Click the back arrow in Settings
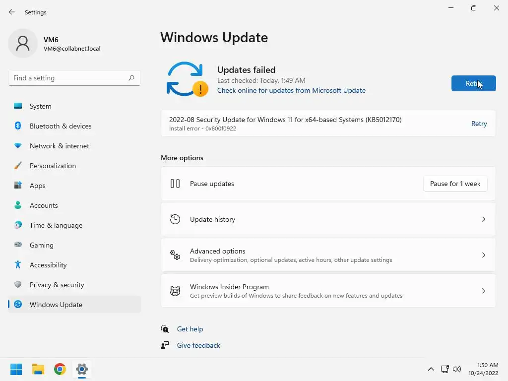Viewport: 508px width, 381px height. pyautogui.click(x=12, y=12)
